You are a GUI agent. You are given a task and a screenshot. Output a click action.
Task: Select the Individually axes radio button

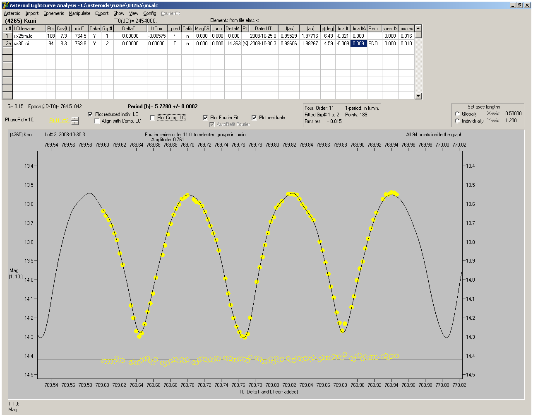click(x=457, y=121)
